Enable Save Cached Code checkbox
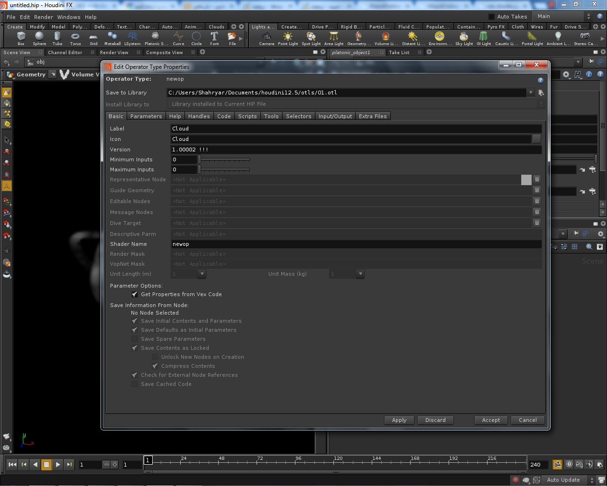This screenshot has width=607, height=486. coord(135,384)
